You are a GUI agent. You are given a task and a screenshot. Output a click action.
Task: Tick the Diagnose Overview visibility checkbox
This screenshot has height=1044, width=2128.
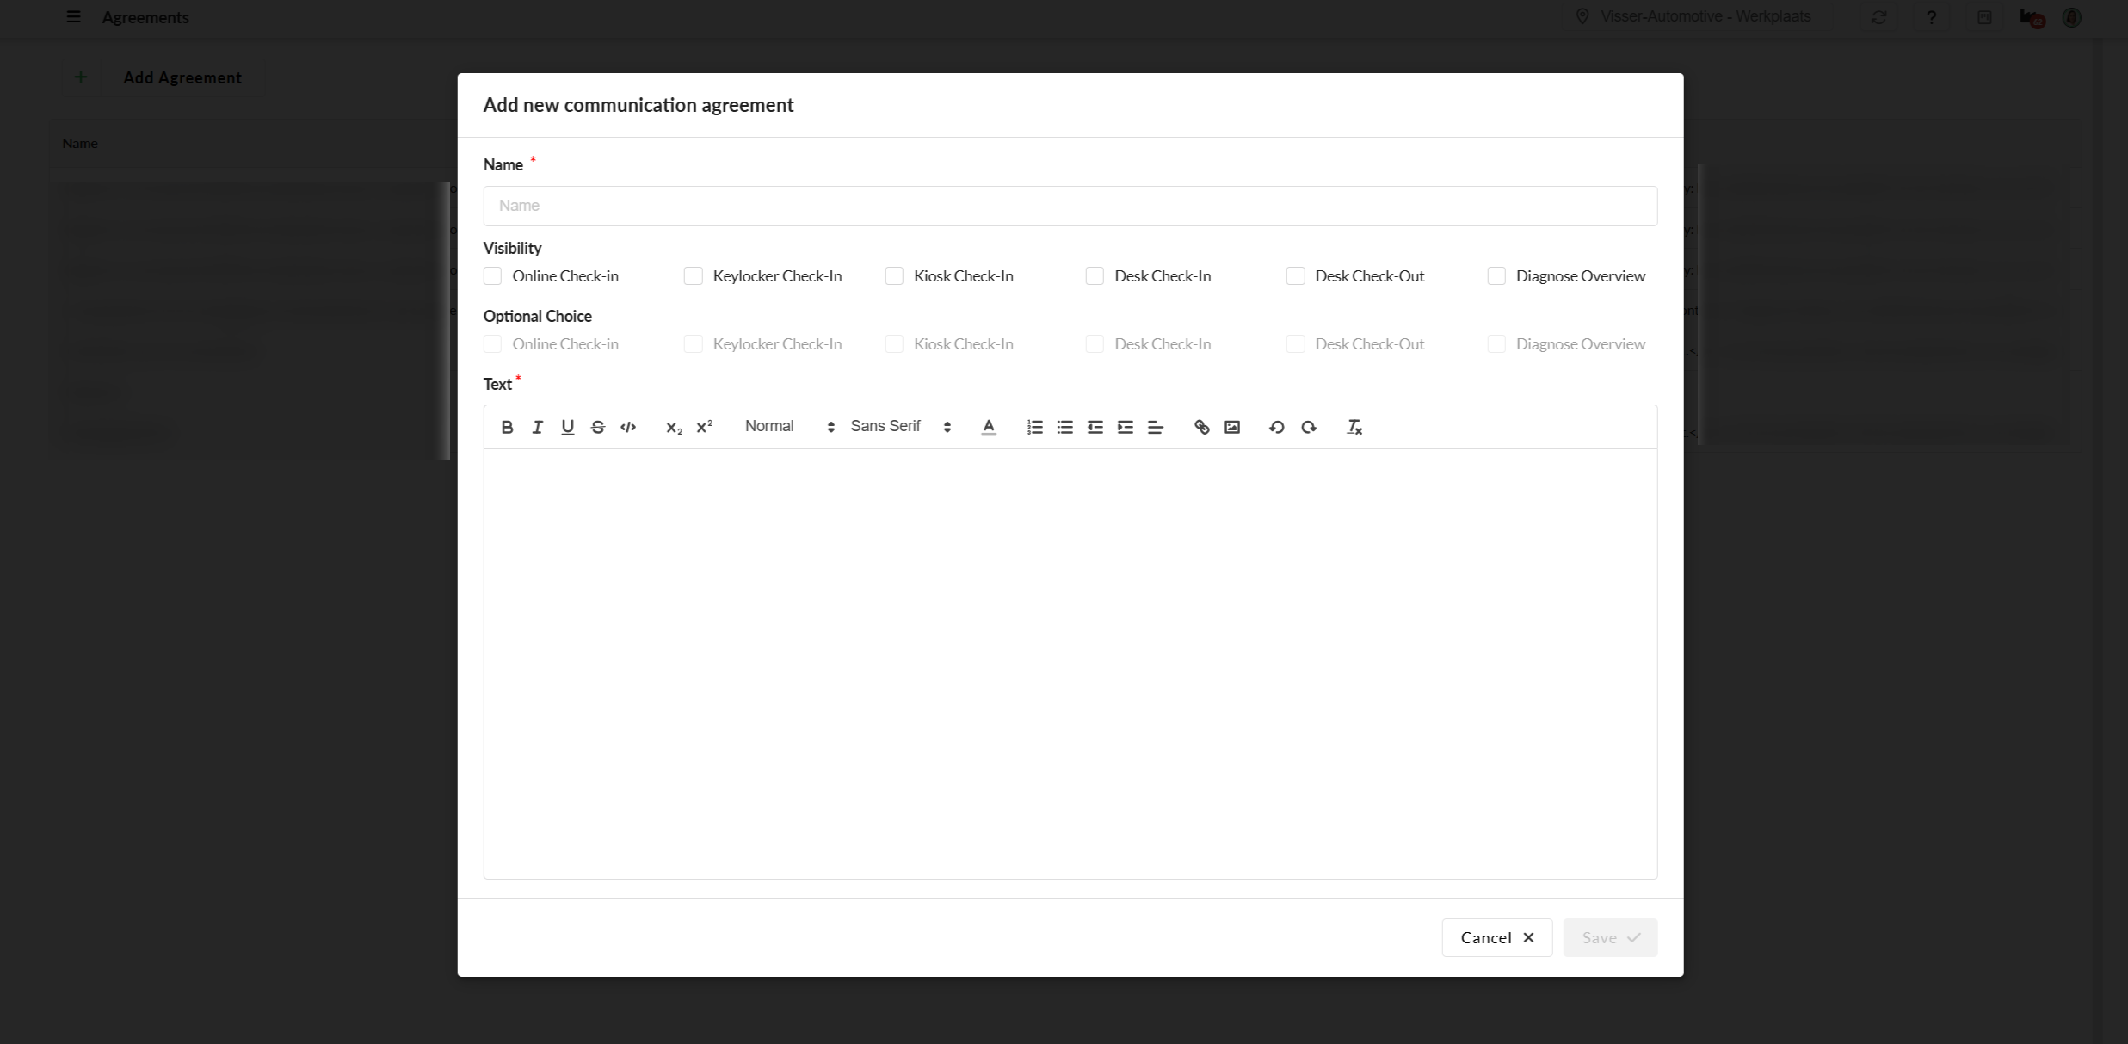[x=1496, y=276]
